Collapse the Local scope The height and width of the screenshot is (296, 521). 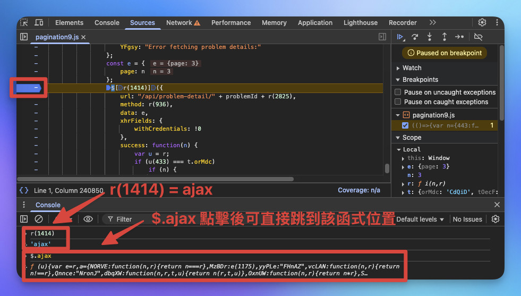[x=399, y=150]
